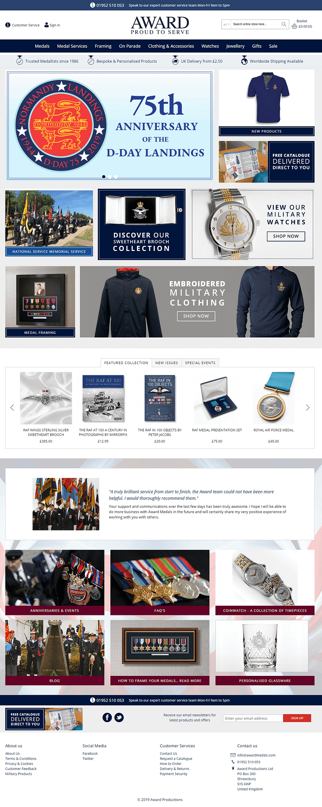Click the Sign Up newsletter button
The image size is (322, 807).
click(297, 718)
